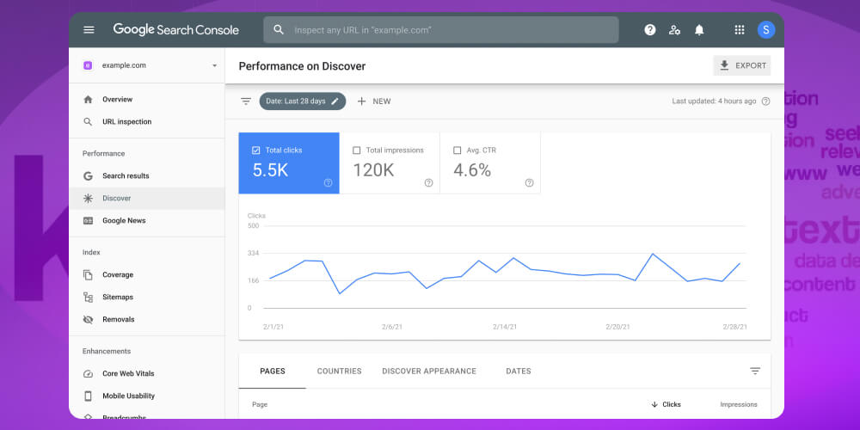Click the Google Search Console logo
This screenshot has width=860, height=430.
pos(176,29)
